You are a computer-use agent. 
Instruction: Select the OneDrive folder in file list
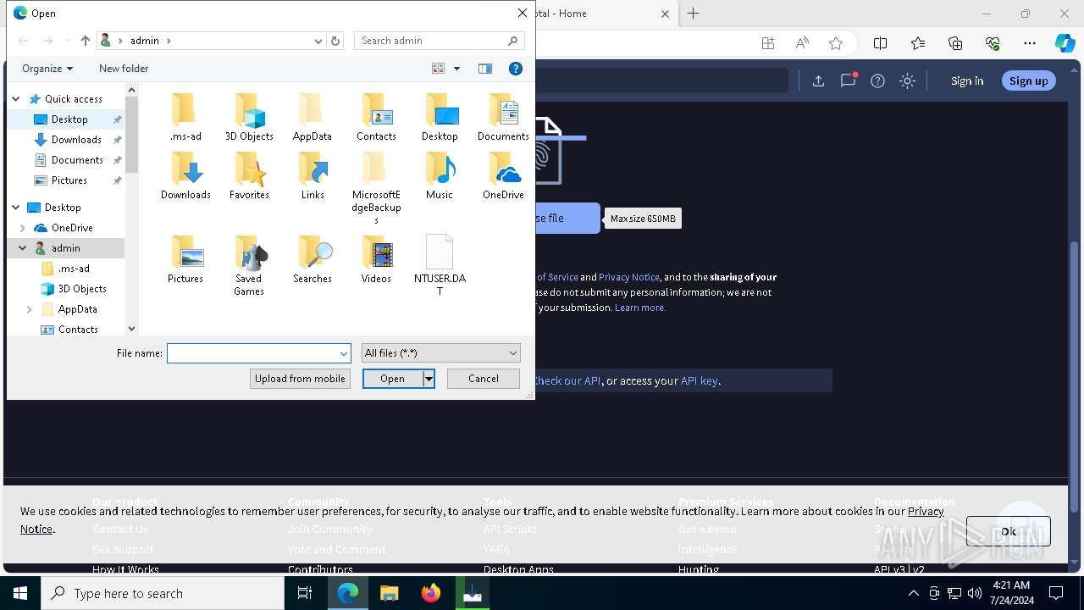[x=503, y=176]
